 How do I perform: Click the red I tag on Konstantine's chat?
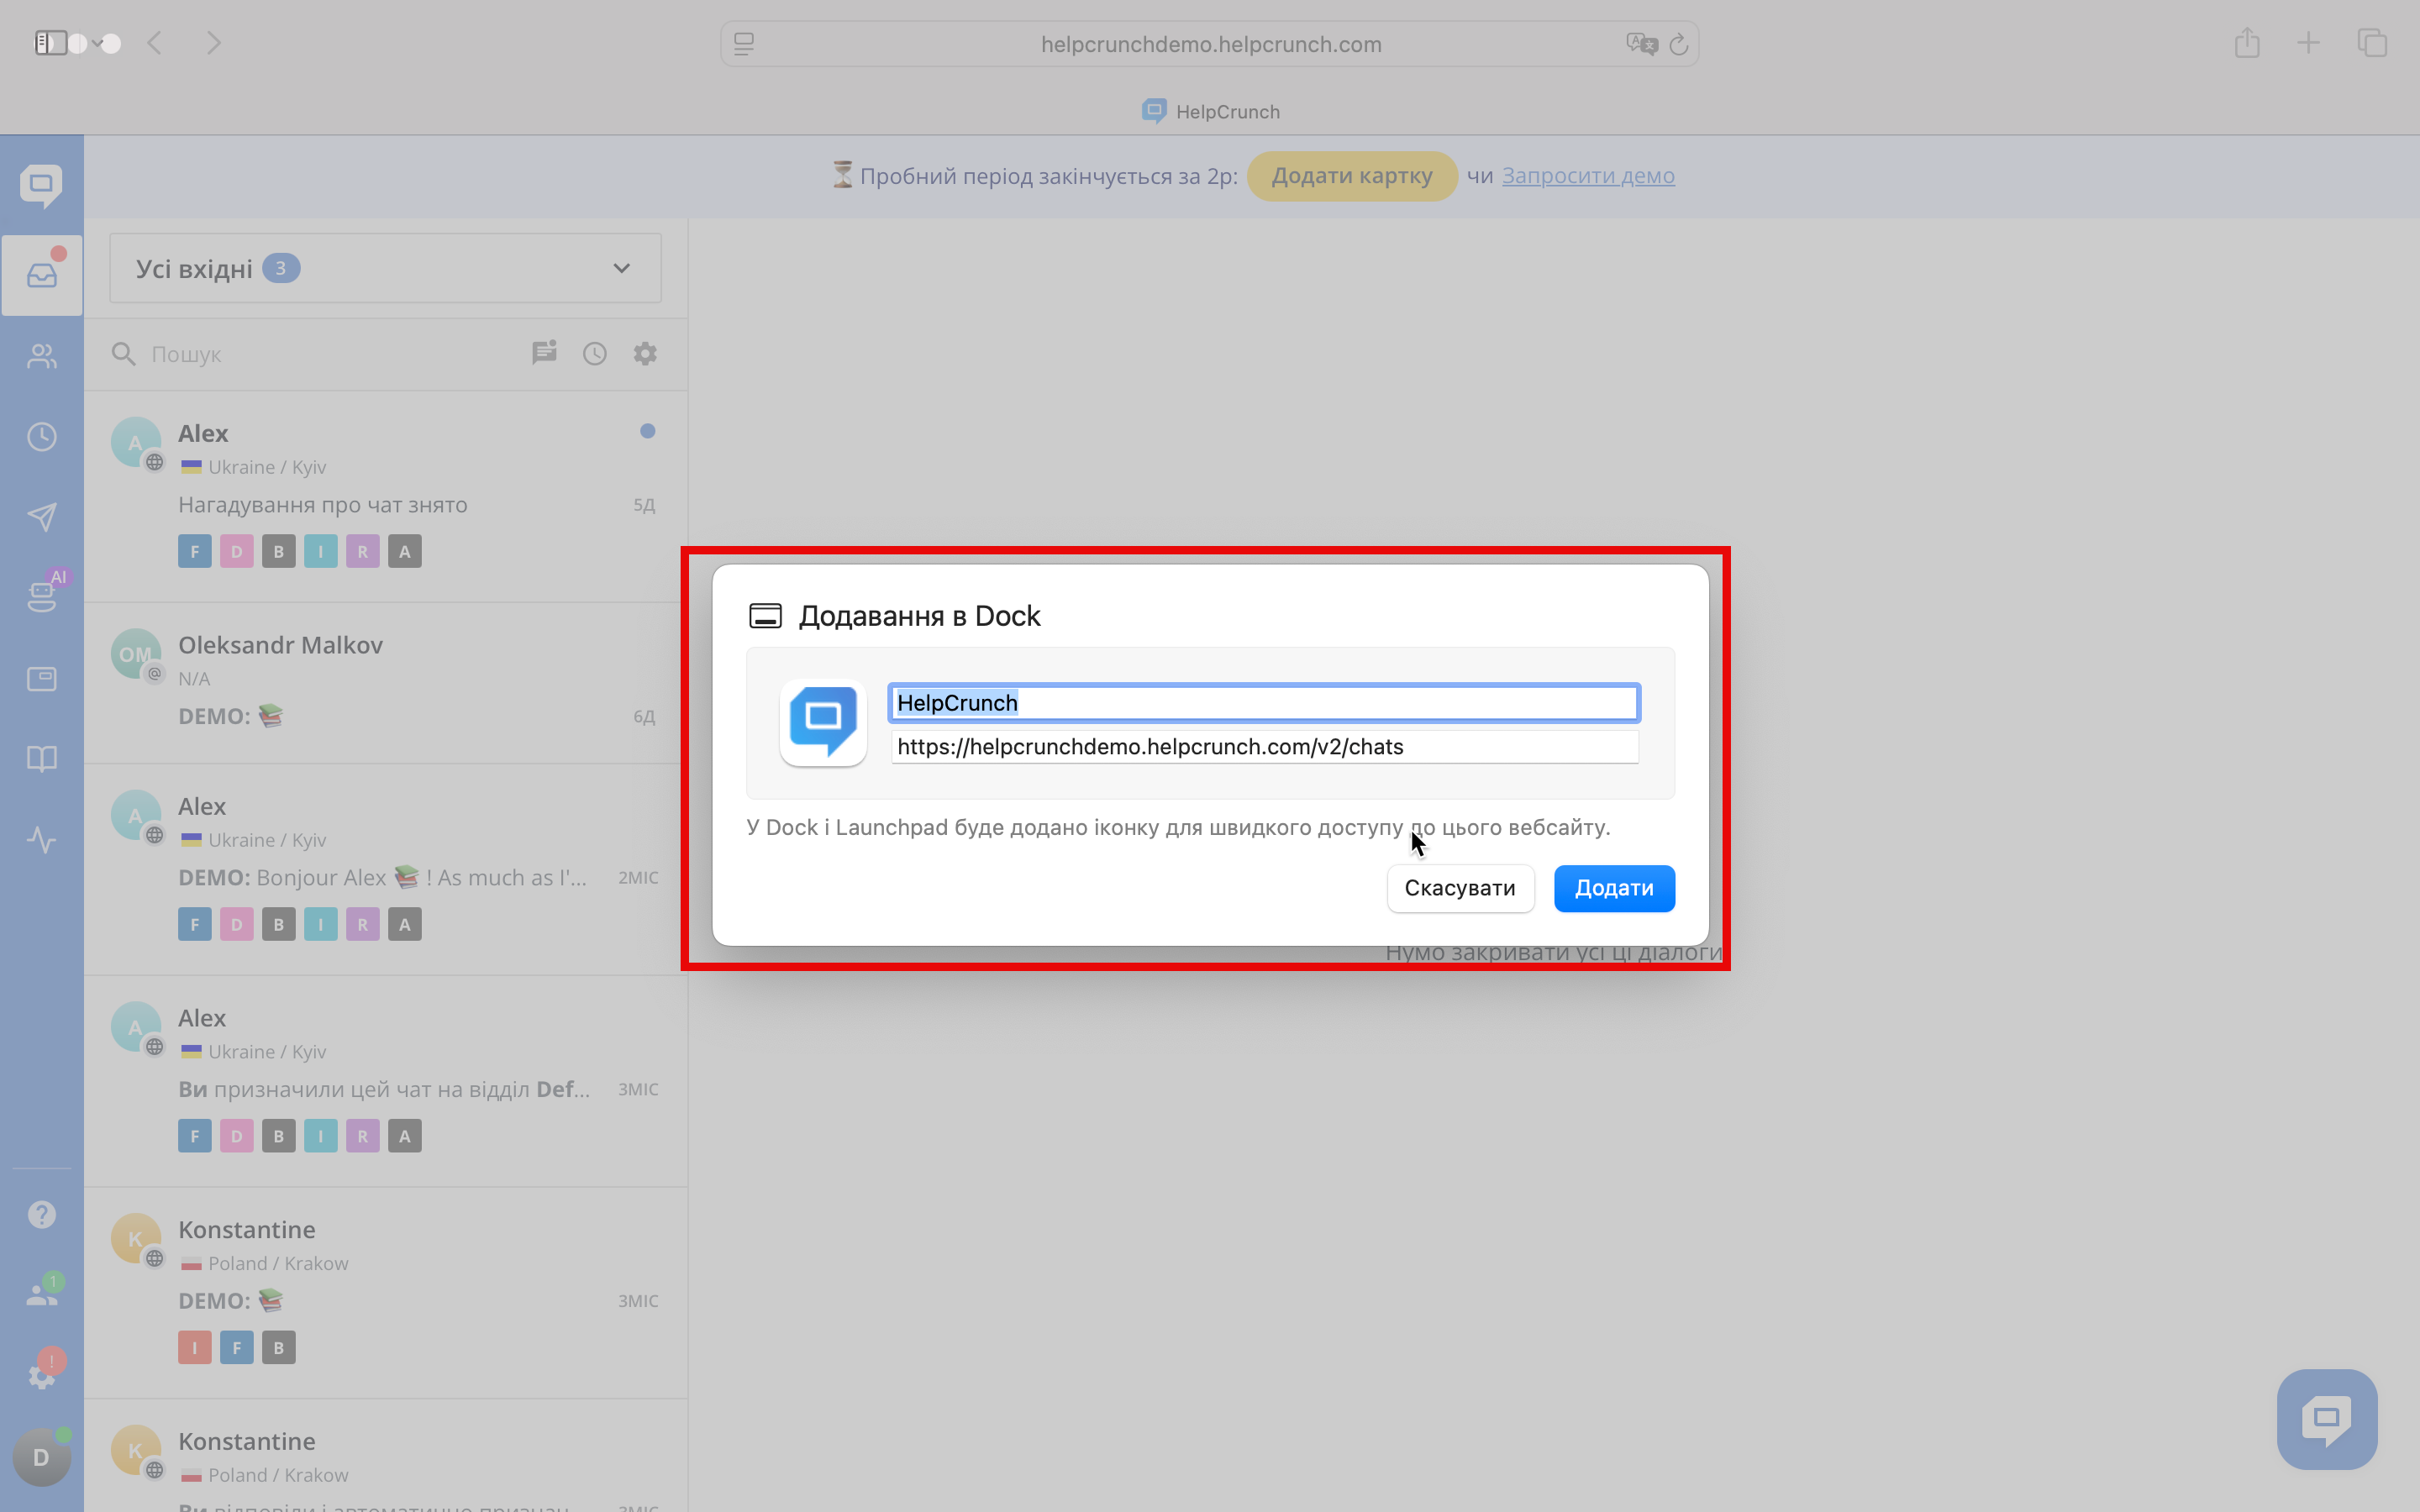click(x=195, y=1348)
